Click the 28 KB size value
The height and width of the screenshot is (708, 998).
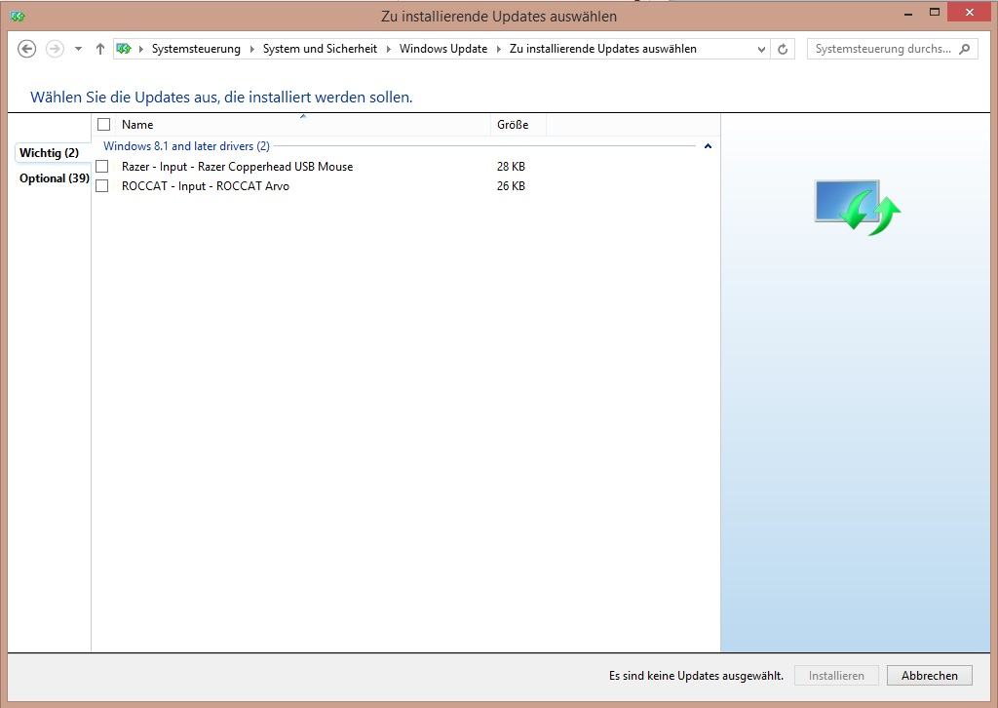[511, 167]
